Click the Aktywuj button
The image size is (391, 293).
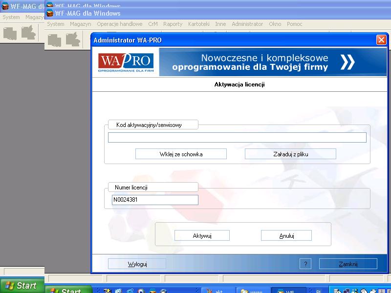pos(202,235)
